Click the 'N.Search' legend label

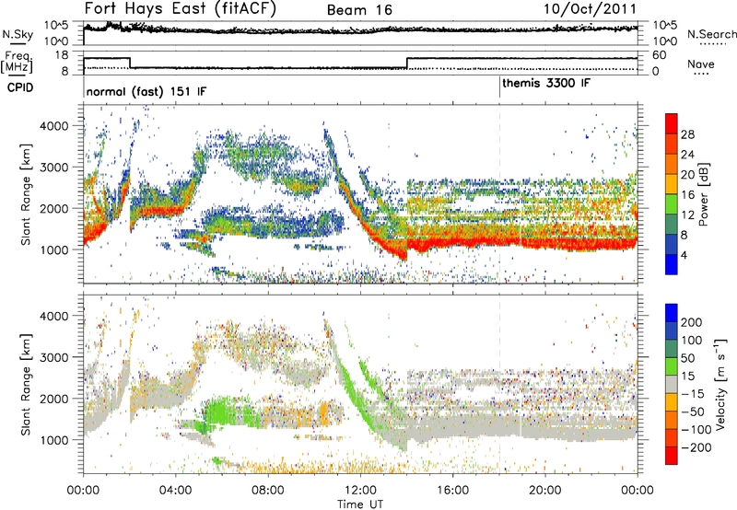tap(712, 34)
